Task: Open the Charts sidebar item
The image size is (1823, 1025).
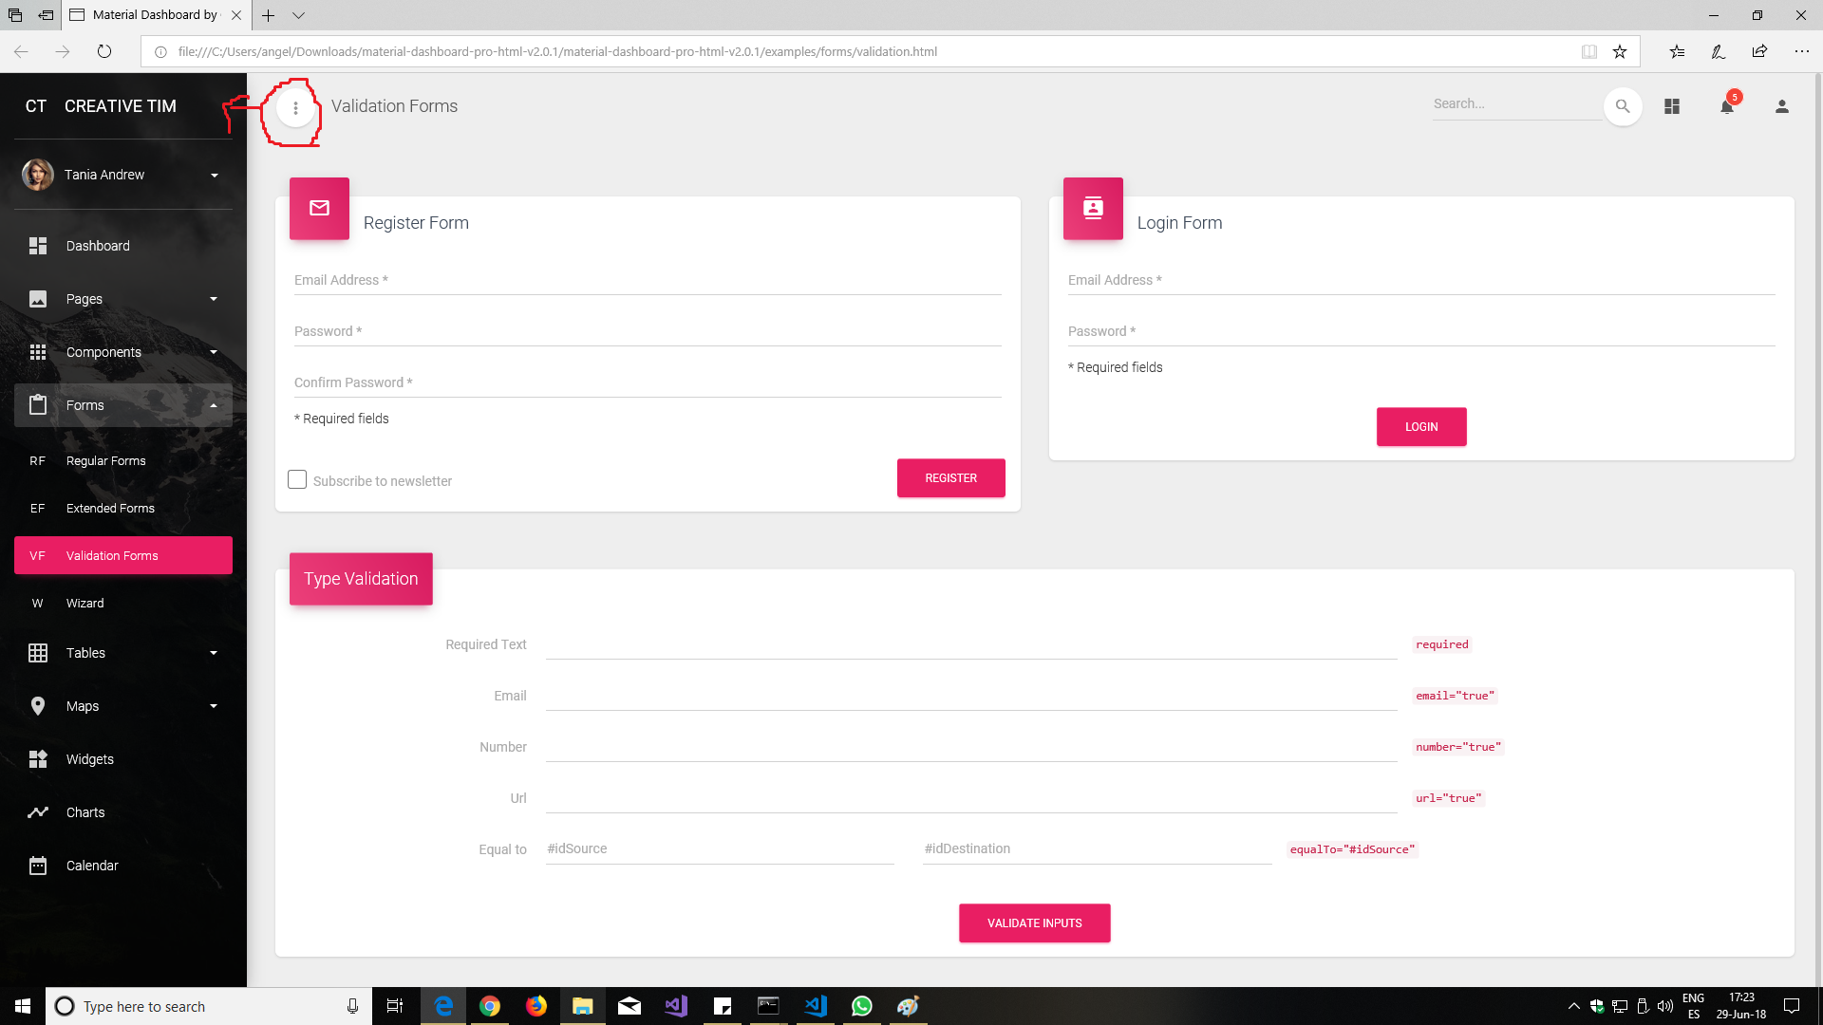Action: point(85,812)
